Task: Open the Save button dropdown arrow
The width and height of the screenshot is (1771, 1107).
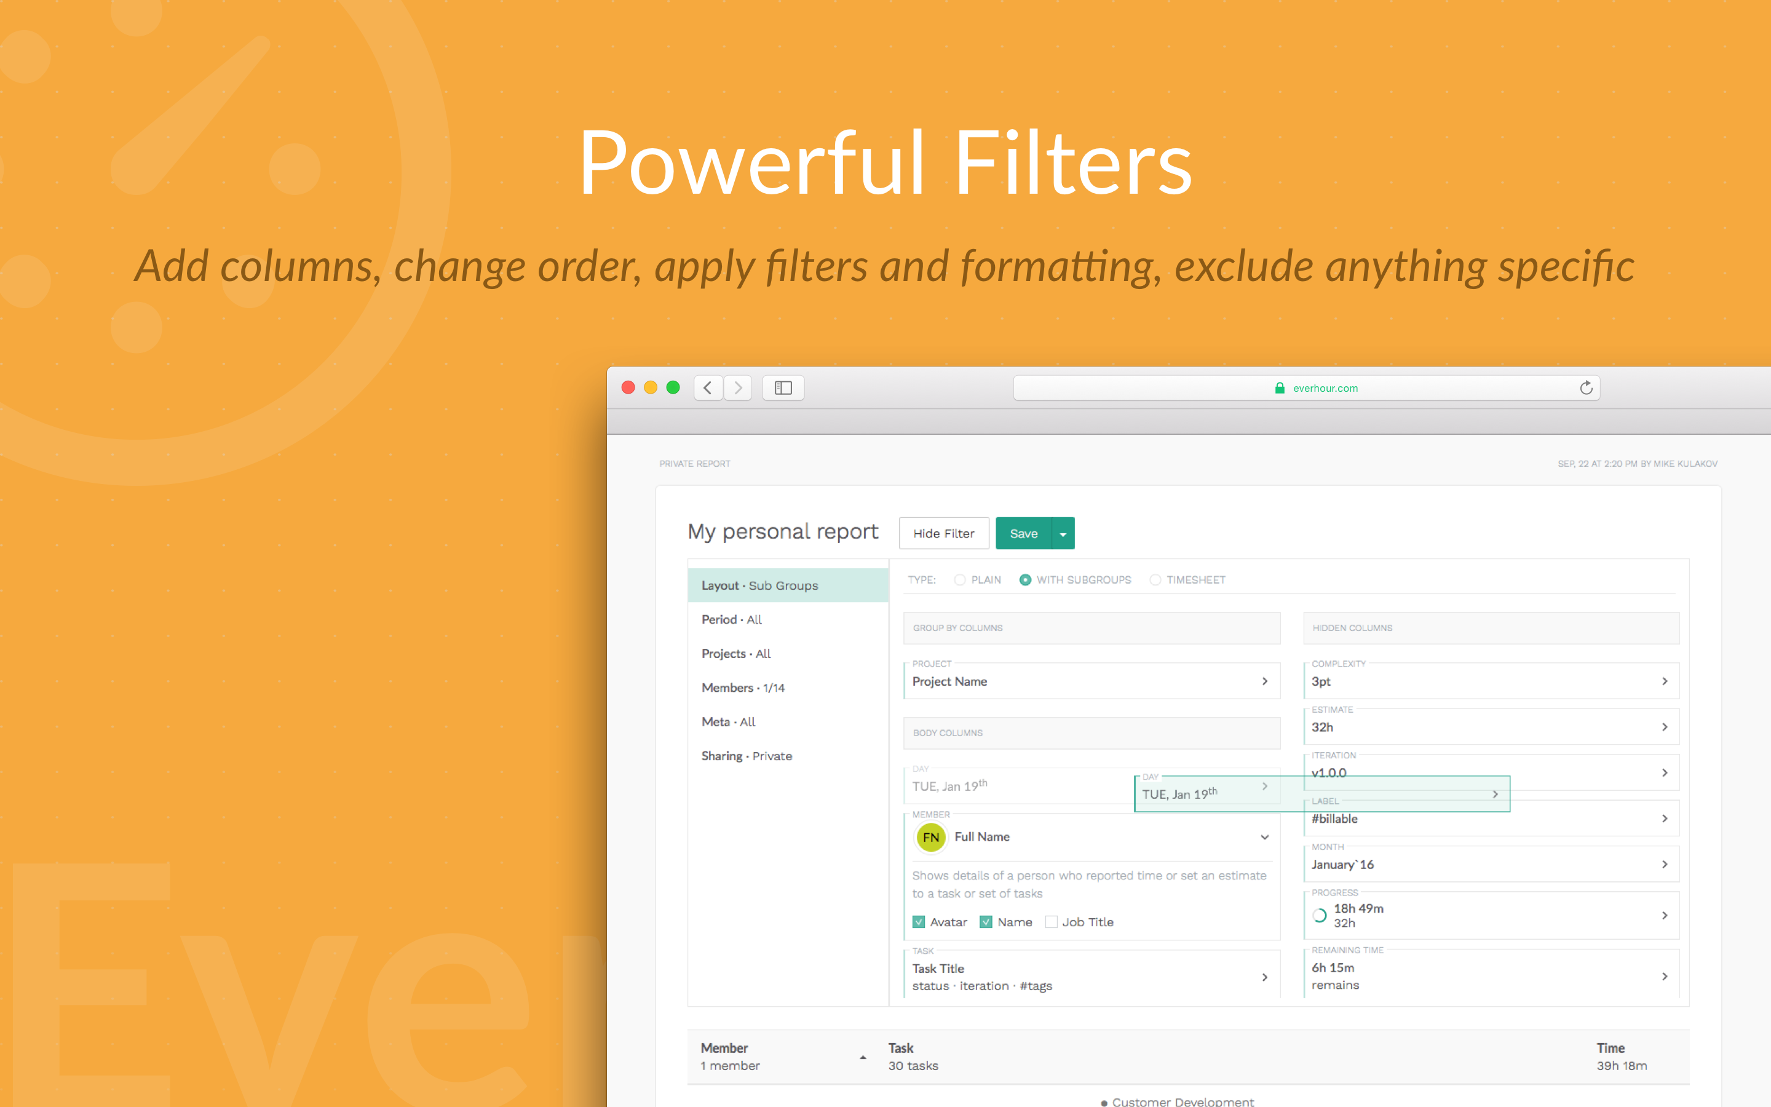Action: click(x=1063, y=534)
